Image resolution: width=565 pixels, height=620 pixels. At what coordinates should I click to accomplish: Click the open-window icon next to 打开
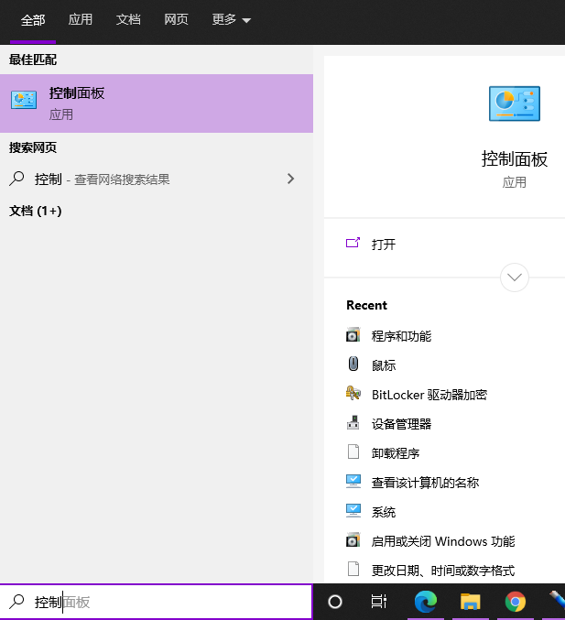click(x=353, y=243)
